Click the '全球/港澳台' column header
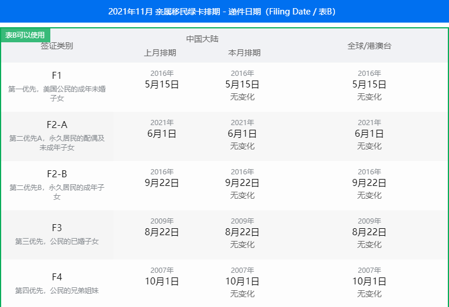Image resolution: width=449 pixels, height=307 pixels. (369, 46)
